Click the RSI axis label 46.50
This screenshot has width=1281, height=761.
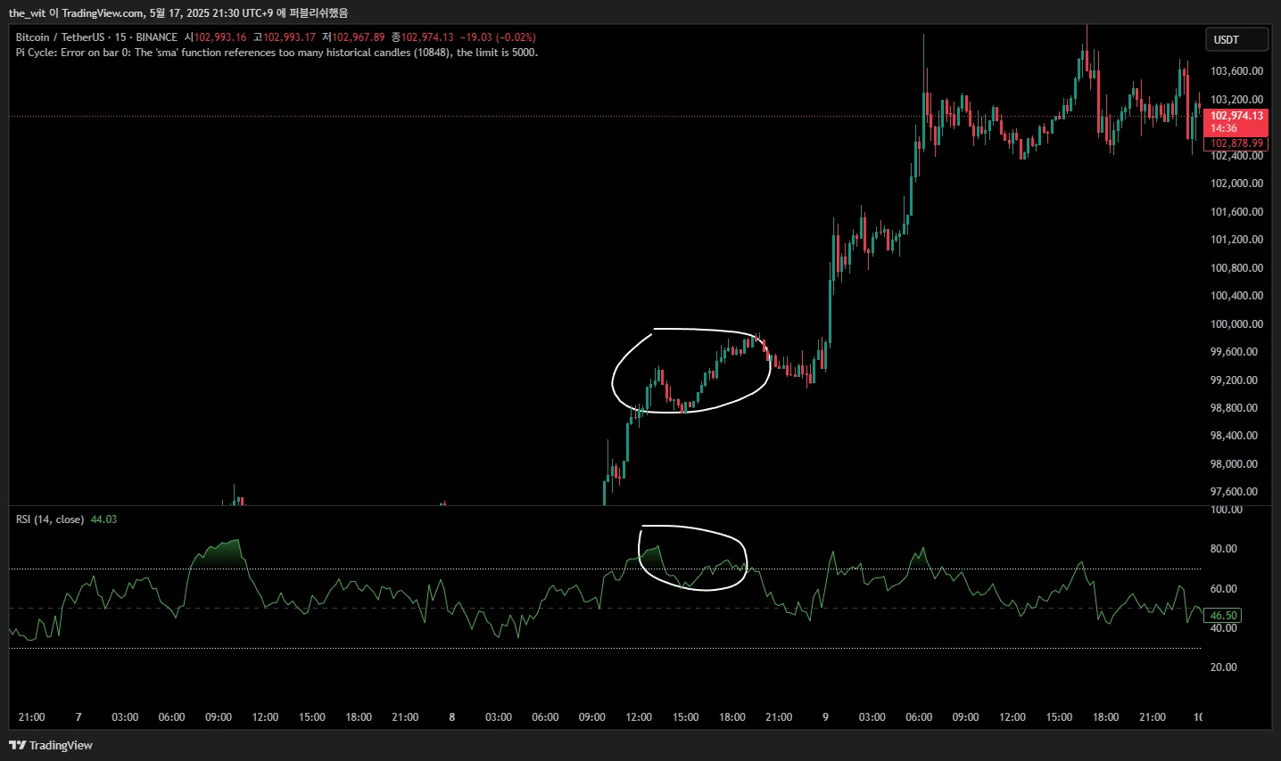(x=1223, y=616)
